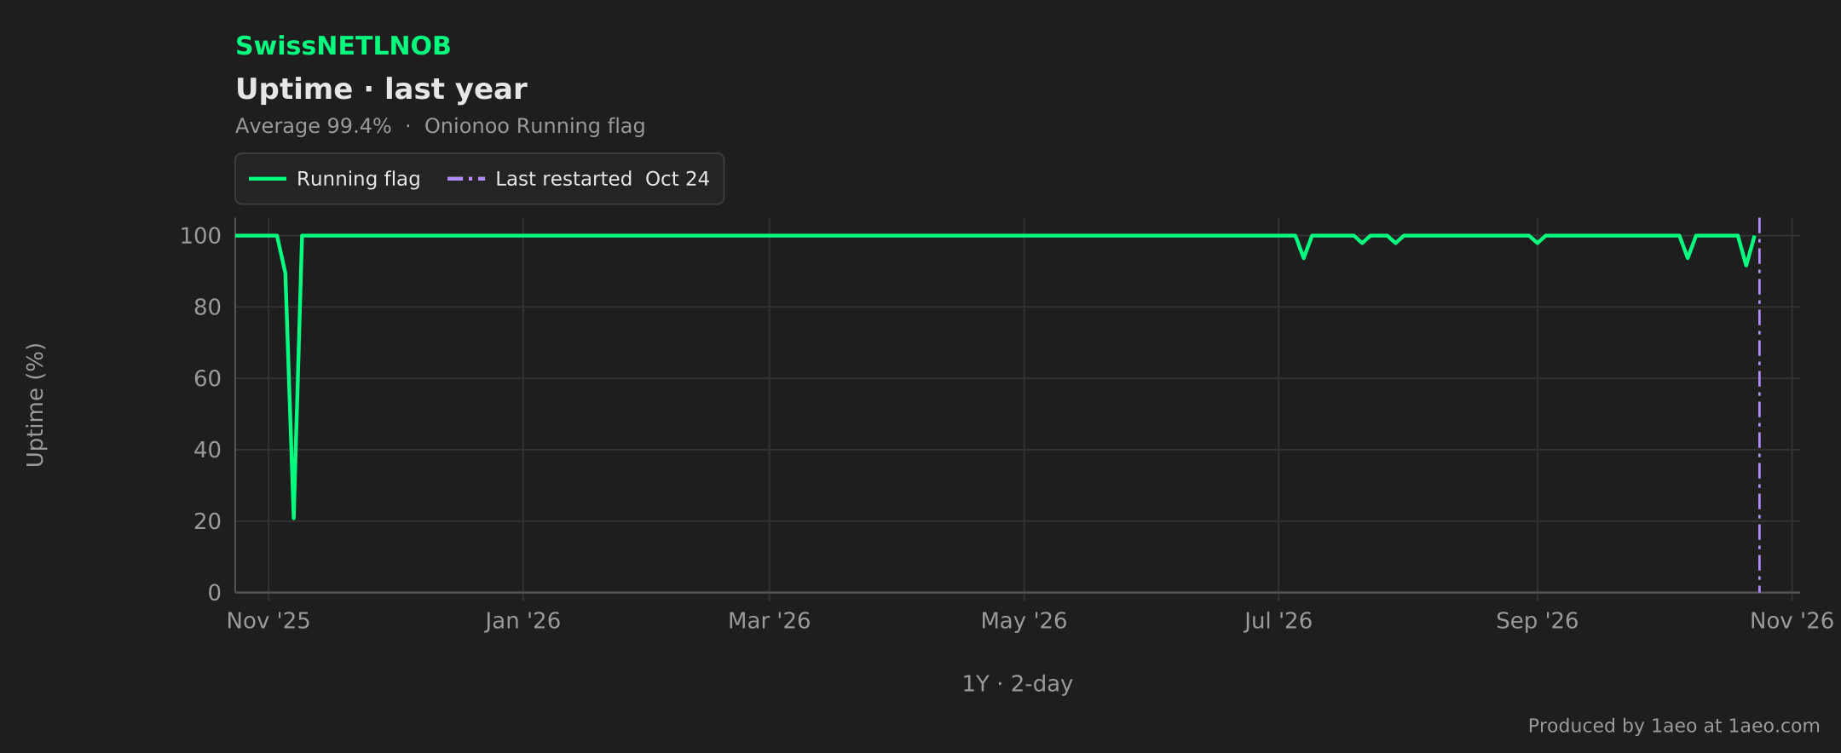Click the 'Jan '26' x-axis label
This screenshot has width=1841, height=753.
click(522, 621)
